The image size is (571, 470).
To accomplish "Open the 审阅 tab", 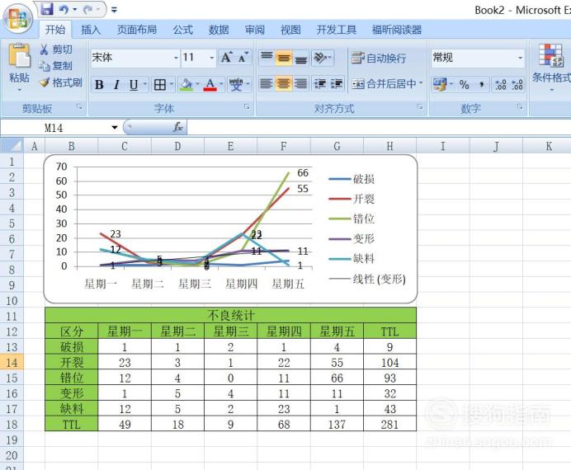I will (x=254, y=30).
